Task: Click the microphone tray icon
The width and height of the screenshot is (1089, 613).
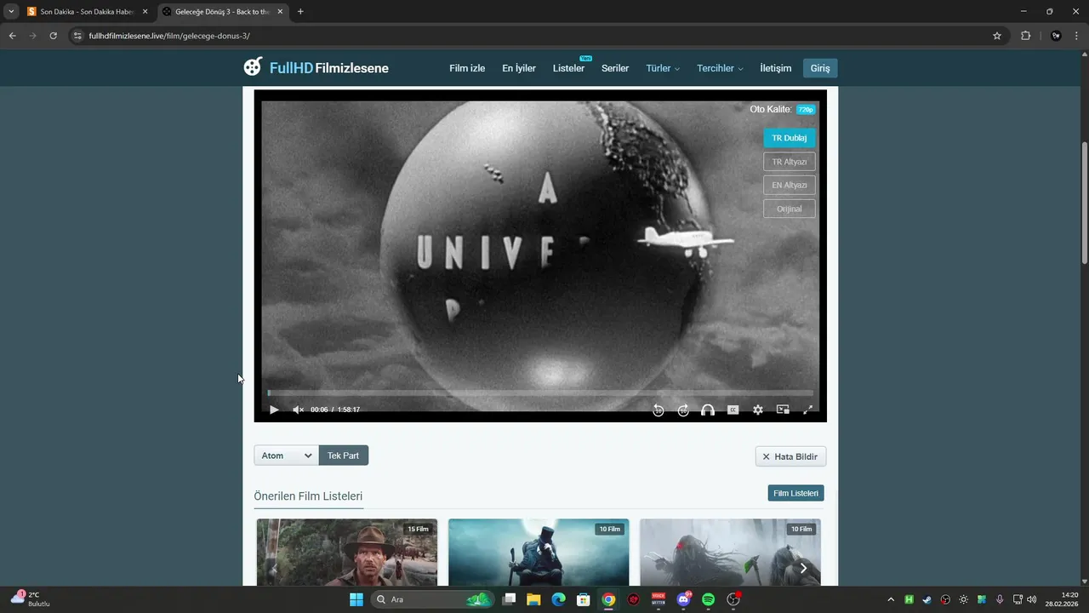Action: pos(1000,599)
